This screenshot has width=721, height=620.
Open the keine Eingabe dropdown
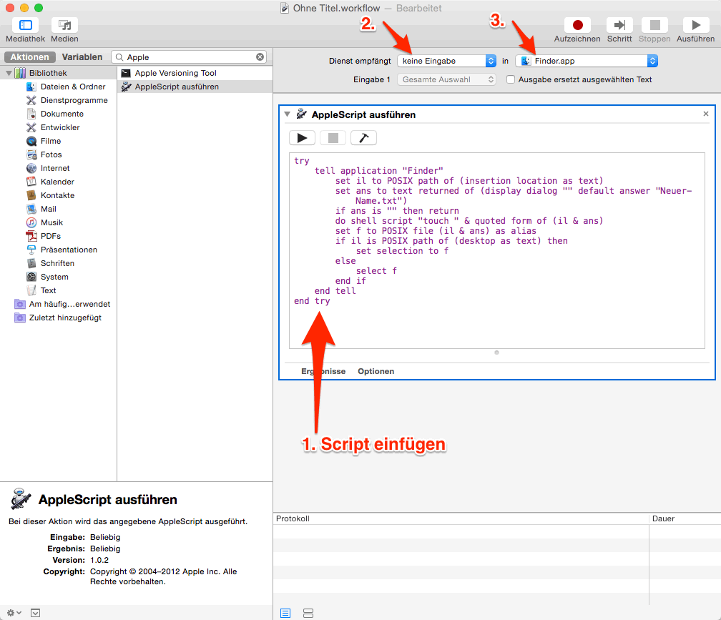[x=447, y=61]
